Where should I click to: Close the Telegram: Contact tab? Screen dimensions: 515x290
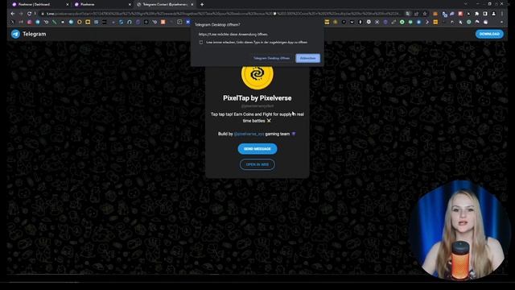tap(192, 4)
